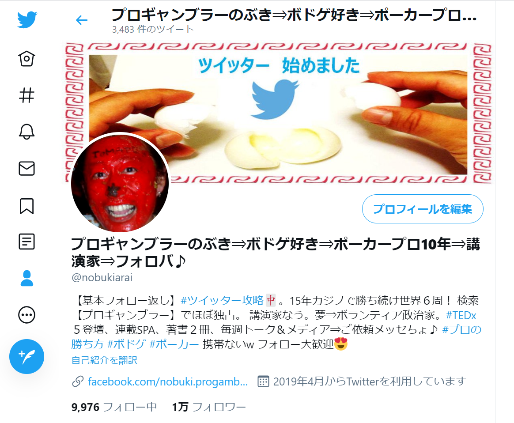
Task: Select the Profile person icon
Action: click(26, 278)
